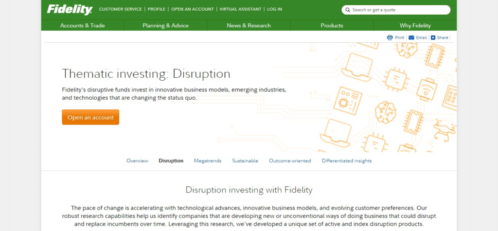Click the search magnifier icon
This screenshot has width=498, height=231.
(x=348, y=10)
